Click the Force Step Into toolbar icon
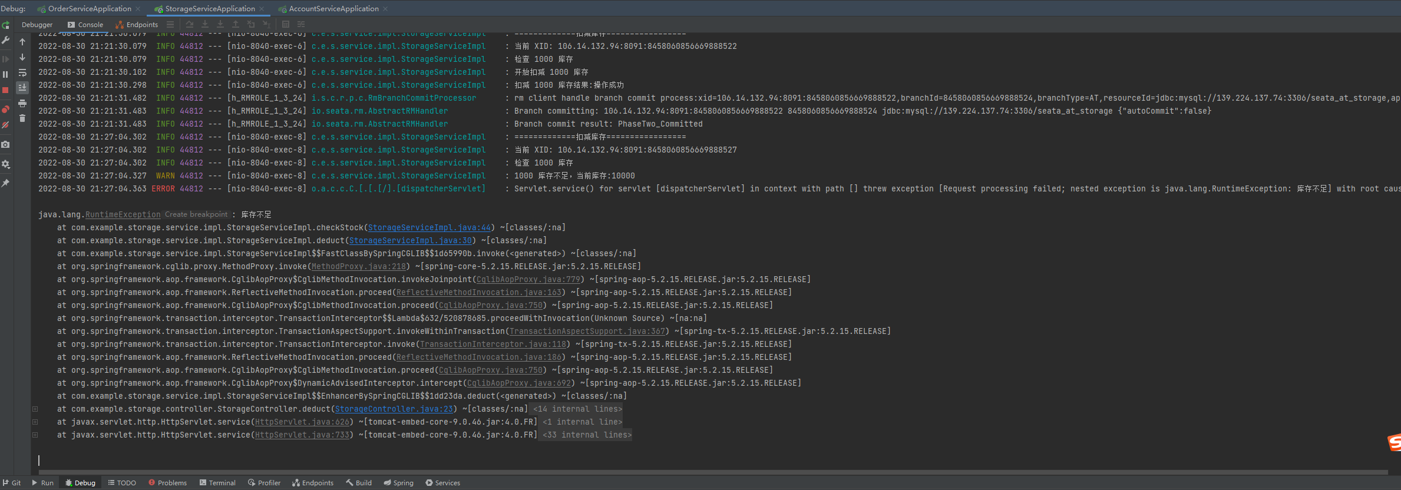The image size is (1401, 490). (220, 24)
